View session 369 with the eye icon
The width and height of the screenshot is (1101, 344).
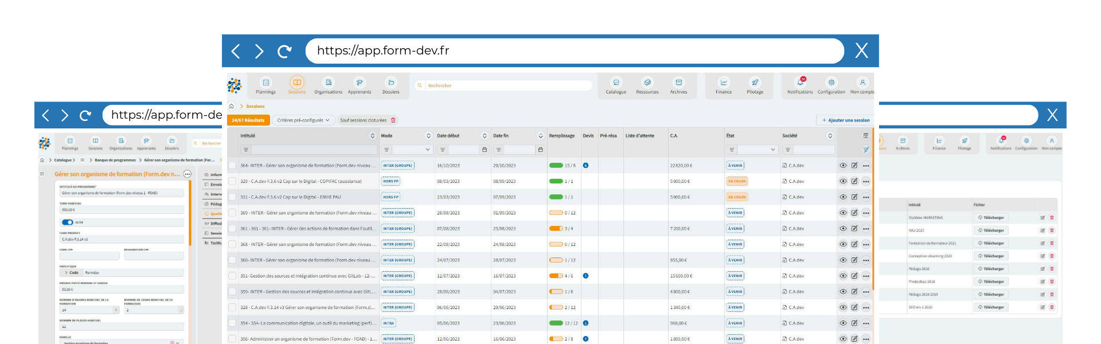click(843, 213)
